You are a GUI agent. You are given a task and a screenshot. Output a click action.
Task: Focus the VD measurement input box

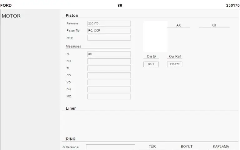[x=109, y=82]
